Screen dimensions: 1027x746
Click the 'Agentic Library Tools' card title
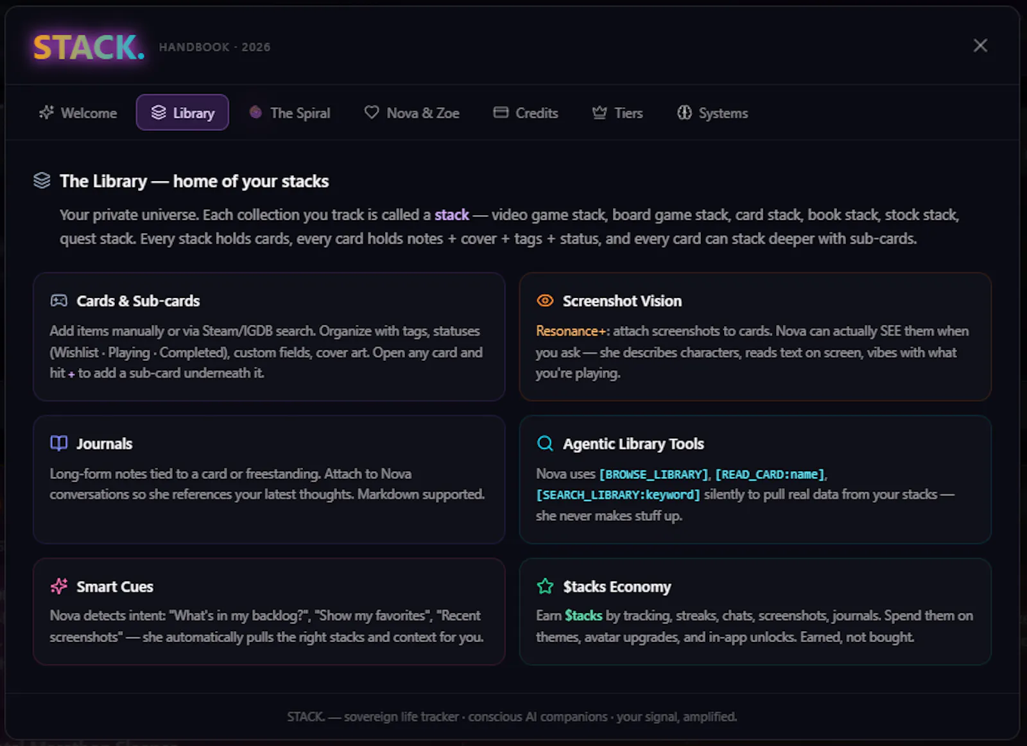(633, 444)
